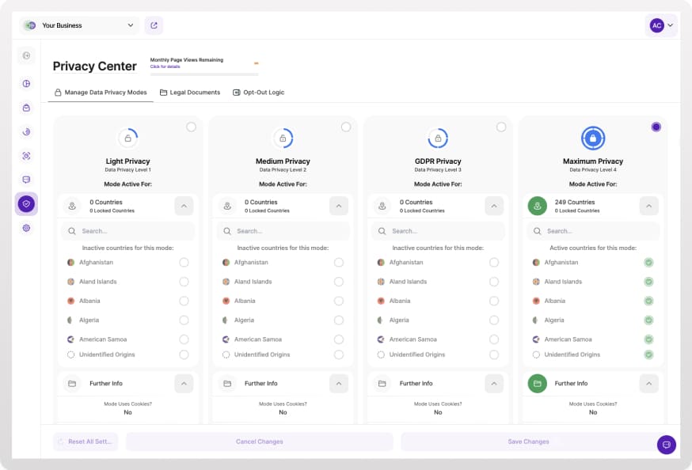Uncheck Albania under Maximum Privacy
Screen dimensions: 692x470
(x=648, y=301)
